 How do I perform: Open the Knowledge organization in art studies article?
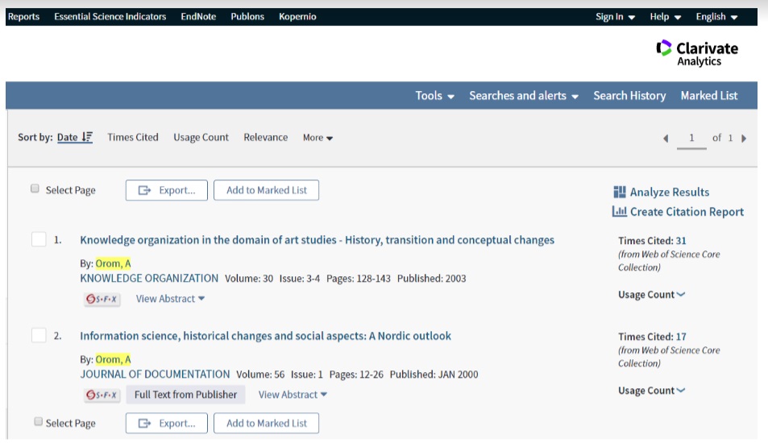pyautogui.click(x=317, y=240)
